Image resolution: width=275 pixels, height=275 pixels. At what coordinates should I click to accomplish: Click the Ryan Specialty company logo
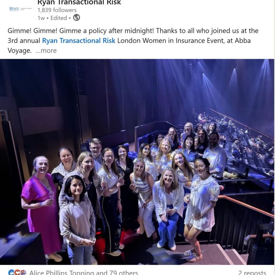[x=20, y=9]
